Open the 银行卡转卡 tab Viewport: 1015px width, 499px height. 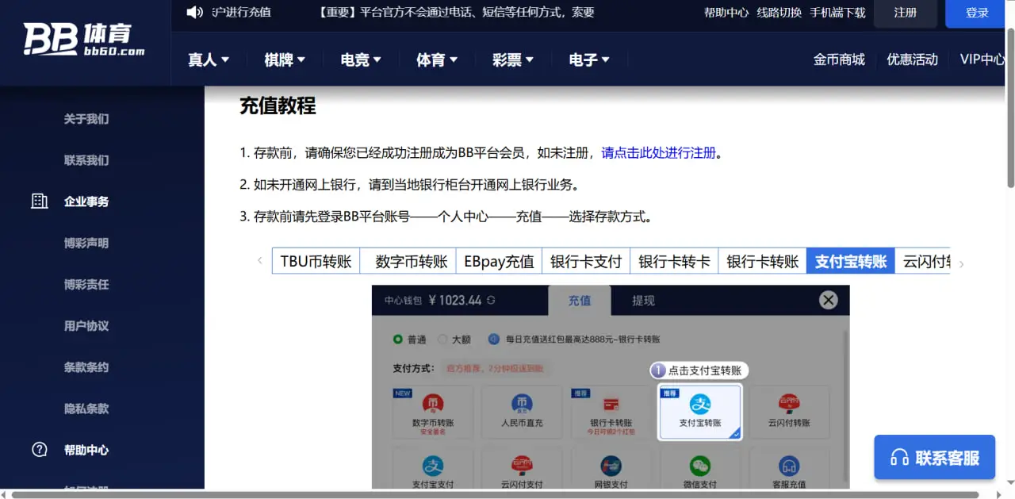(674, 261)
